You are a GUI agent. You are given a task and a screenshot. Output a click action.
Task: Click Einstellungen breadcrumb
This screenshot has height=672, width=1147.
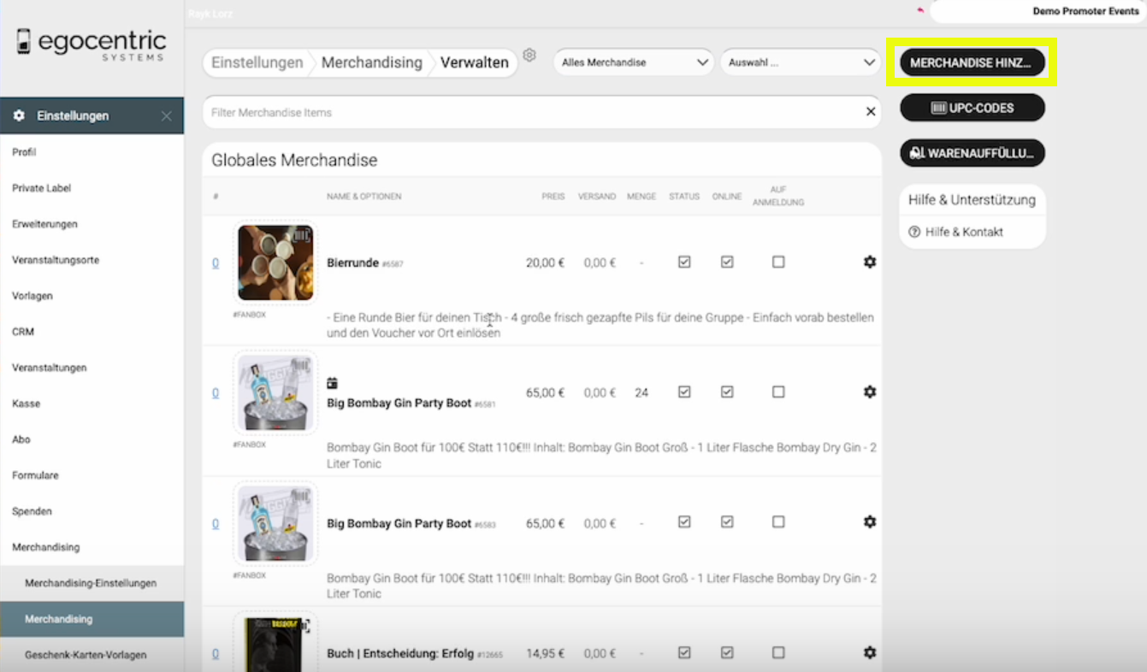pyautogui.click(x=257, y=62)
